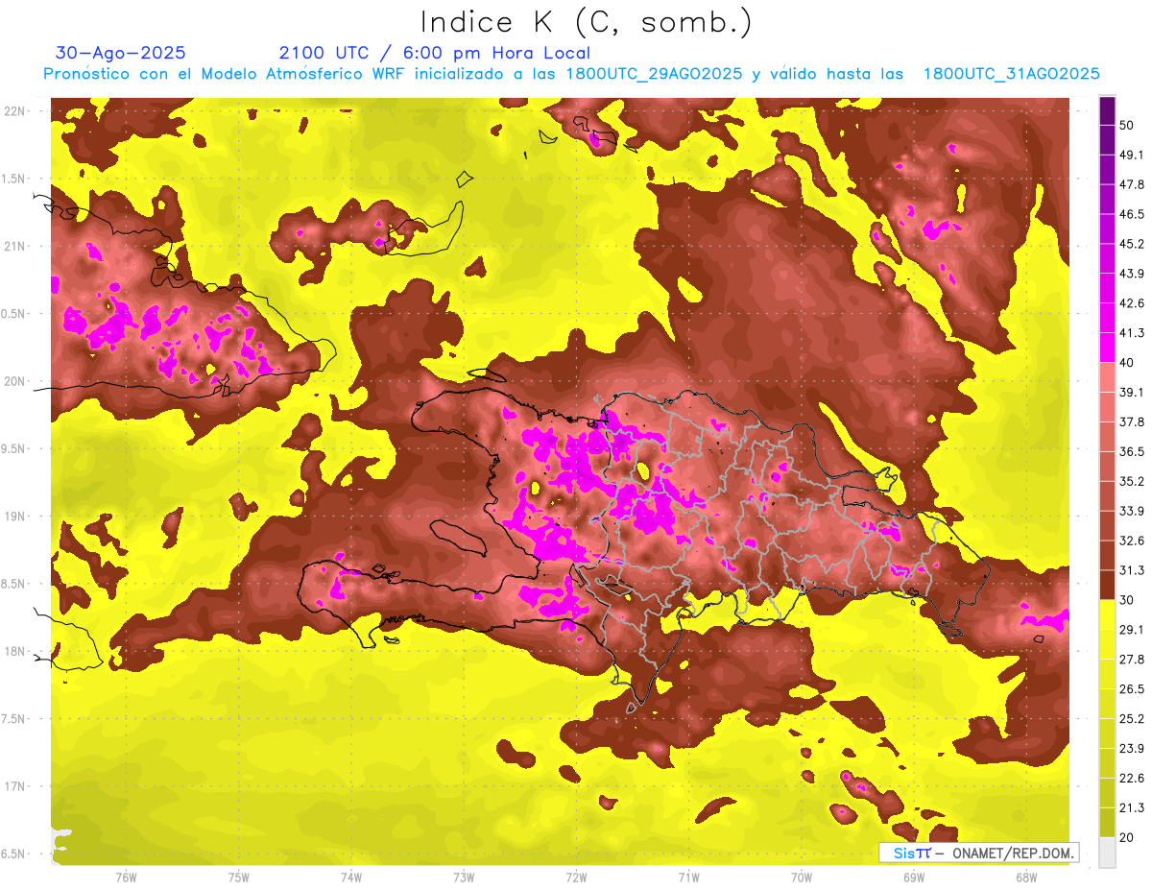Click the "71W" longitude label
Viewport: 1152px width, 890px height.
coord(688,878)
